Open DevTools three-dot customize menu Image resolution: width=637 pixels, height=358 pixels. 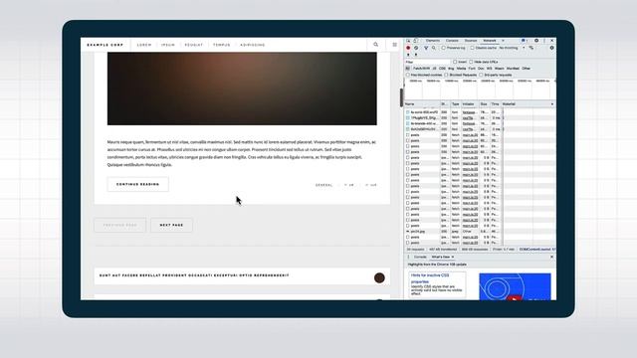544,41
